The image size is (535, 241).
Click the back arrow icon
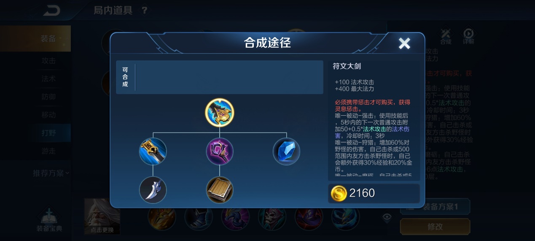click(x=52, y=10)
